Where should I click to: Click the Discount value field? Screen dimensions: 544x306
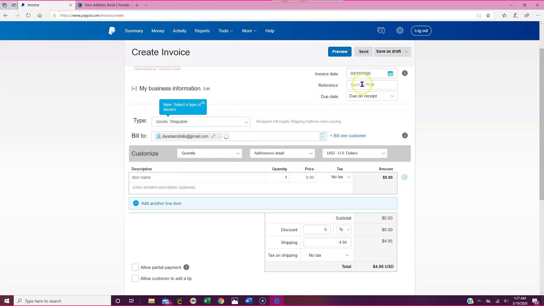point(317,229)
